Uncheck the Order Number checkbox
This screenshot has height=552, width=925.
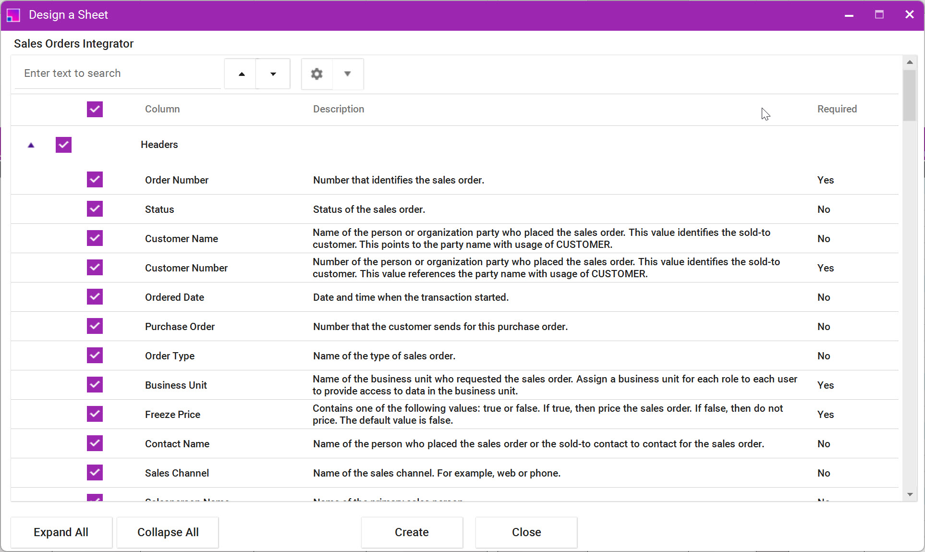pyautogui.click(x=95, y=180)
